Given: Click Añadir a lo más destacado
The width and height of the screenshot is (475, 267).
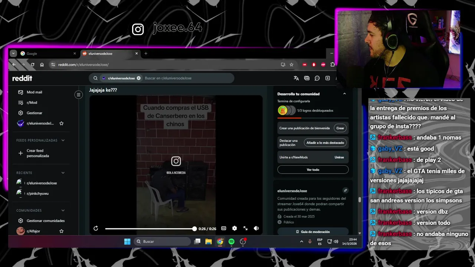Looking at the screenshot, I should point(325,142).
